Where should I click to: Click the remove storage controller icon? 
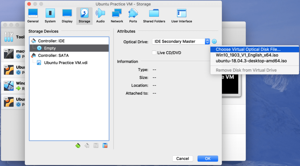(87, 146)
